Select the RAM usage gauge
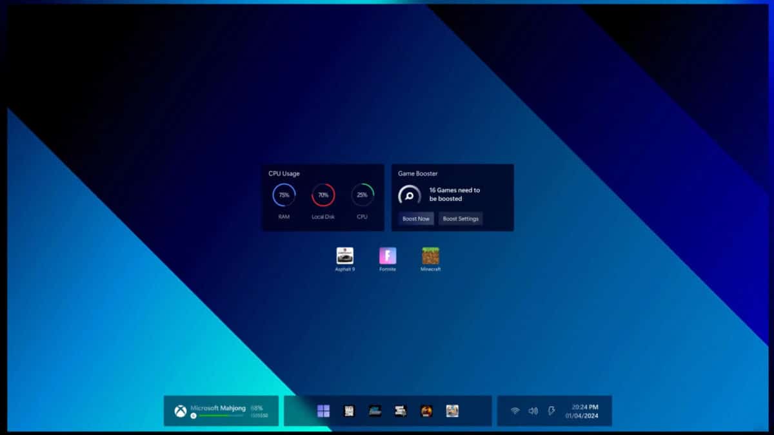The height and width of the screenshot is (435, 774). pyautogui.click(x=283, y=195)
